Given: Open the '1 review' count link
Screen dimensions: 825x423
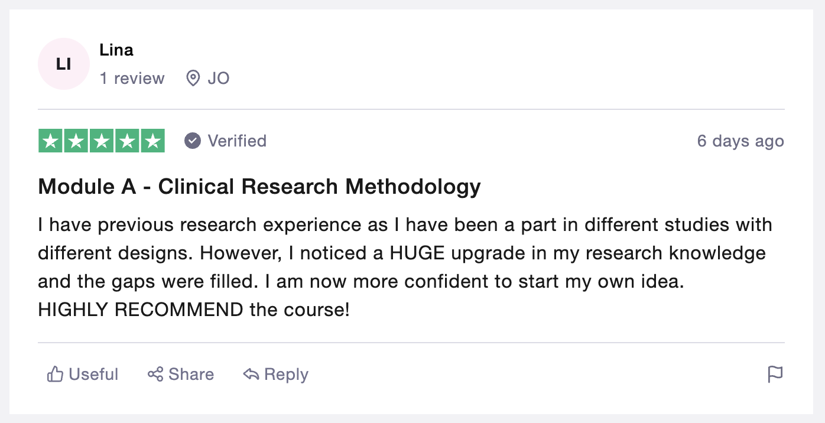Looking at the screenshot, I should tap(132, 78).
